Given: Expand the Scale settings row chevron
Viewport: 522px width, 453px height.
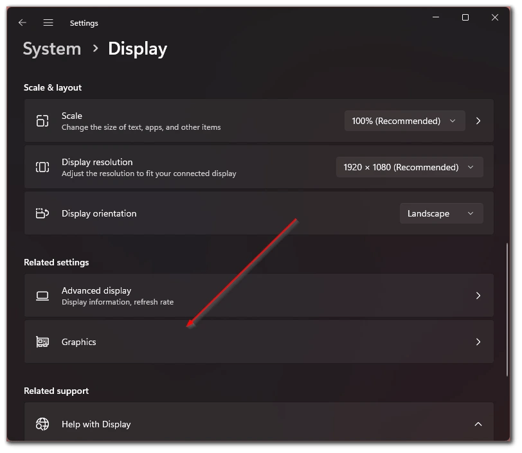Looking at the screenshot, I should (478, 121).
